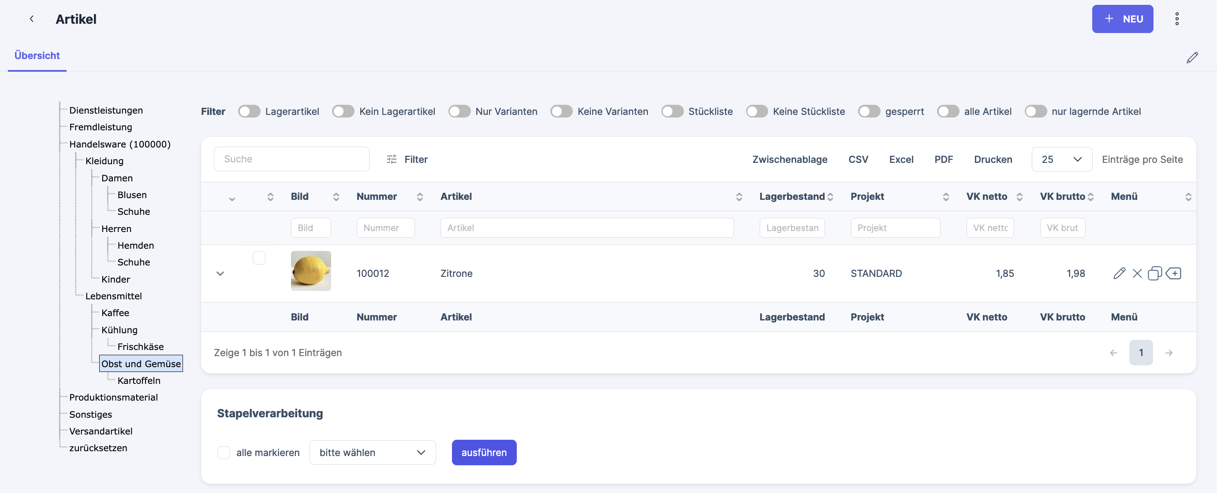The width and height of the screenshot is (1217, 493).
Task: Click the copy icon in Zitrone row
Action: [1154, 273]
